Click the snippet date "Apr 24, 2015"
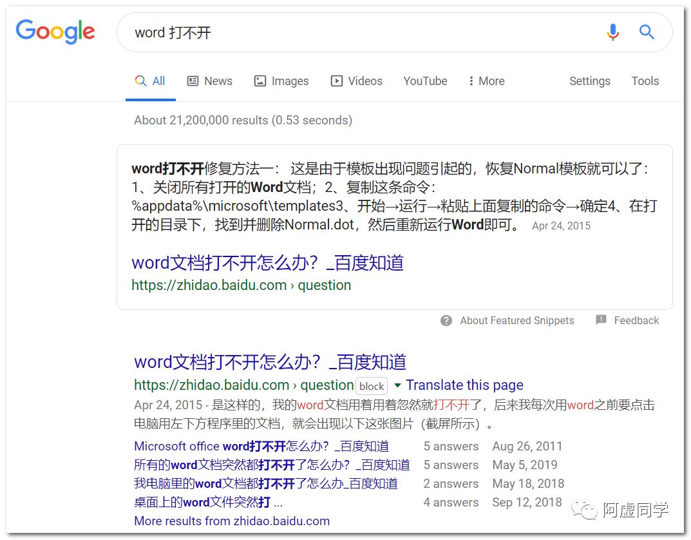 561,226
